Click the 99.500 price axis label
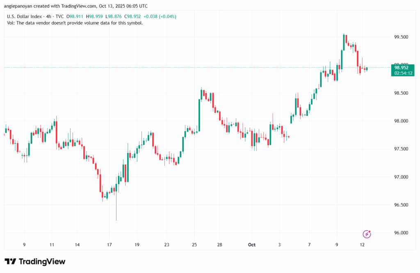The image size is (420, 273). click(401, 37)
